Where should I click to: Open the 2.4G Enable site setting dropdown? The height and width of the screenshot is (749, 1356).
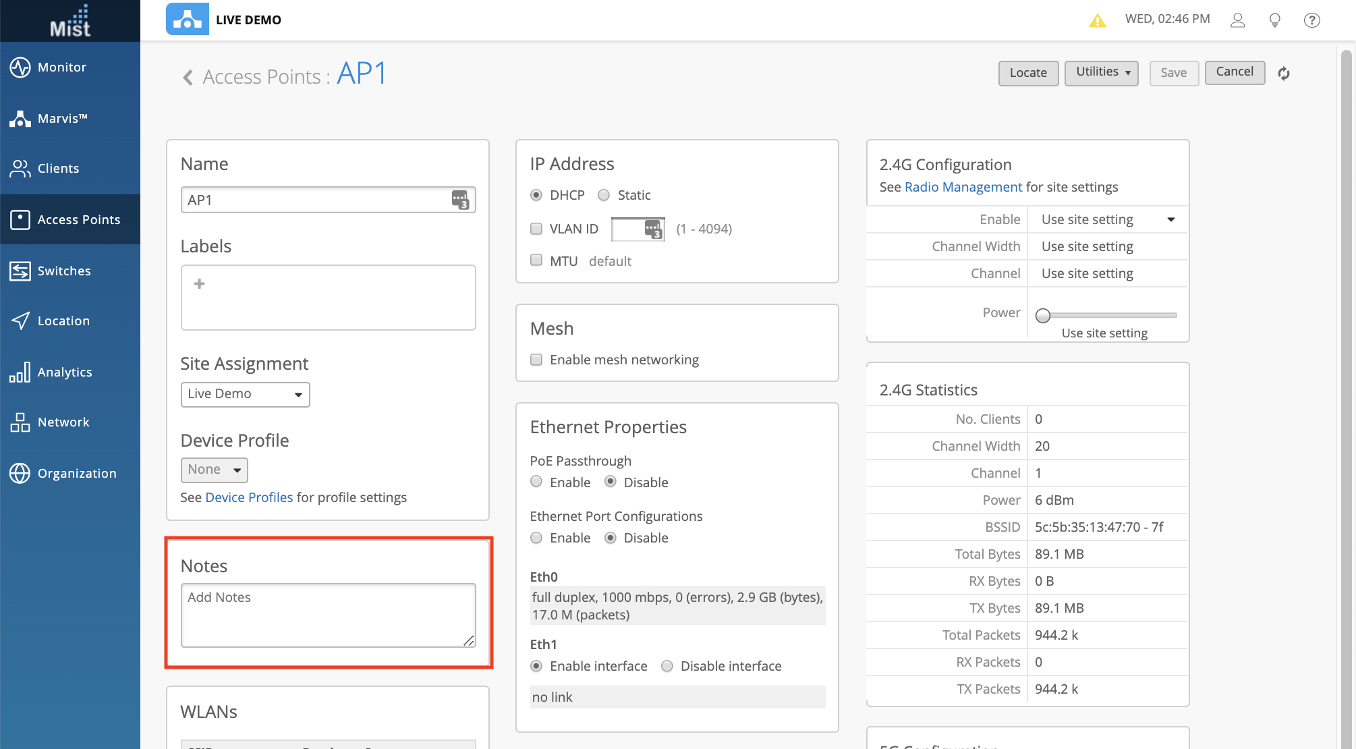pyautogui.click(x=1107, y=219)
